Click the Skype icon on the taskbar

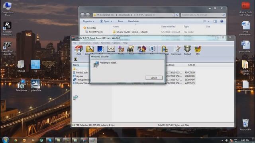50,140
